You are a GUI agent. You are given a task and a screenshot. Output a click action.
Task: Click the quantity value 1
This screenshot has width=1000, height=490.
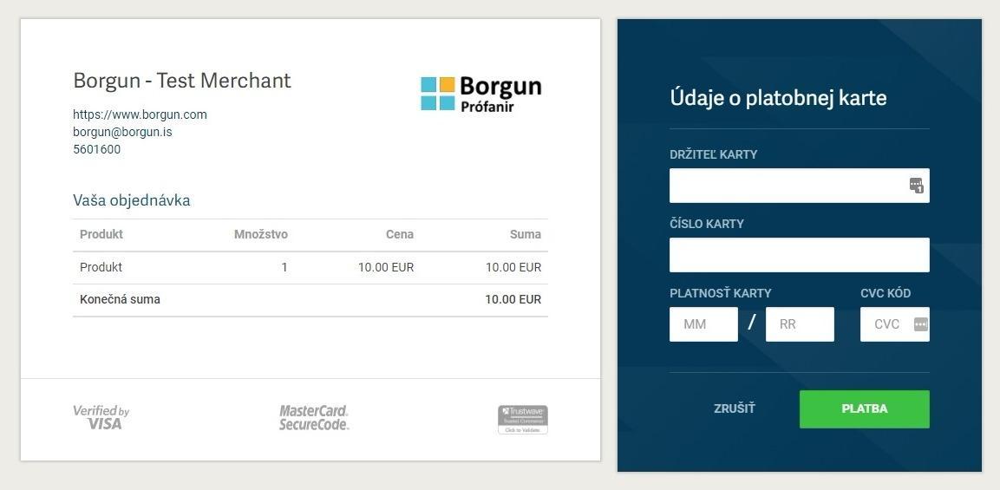pos(284,267)
